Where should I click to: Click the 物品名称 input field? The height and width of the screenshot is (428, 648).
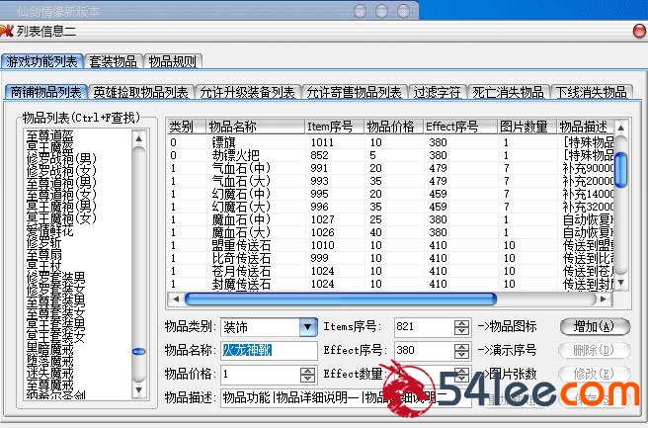269,351
